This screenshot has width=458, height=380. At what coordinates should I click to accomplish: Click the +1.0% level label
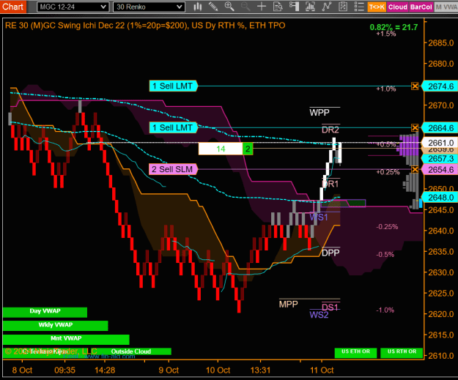[x=386, y=89]
